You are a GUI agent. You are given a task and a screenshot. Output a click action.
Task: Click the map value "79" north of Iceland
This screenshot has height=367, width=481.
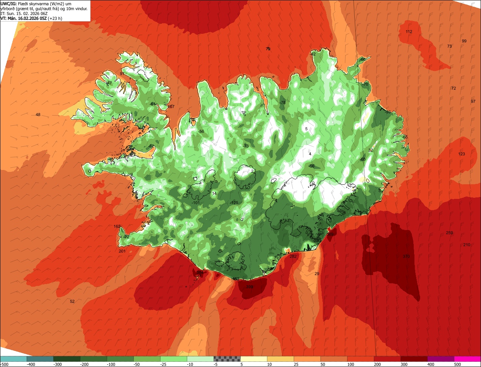click(x=268, y=49)
